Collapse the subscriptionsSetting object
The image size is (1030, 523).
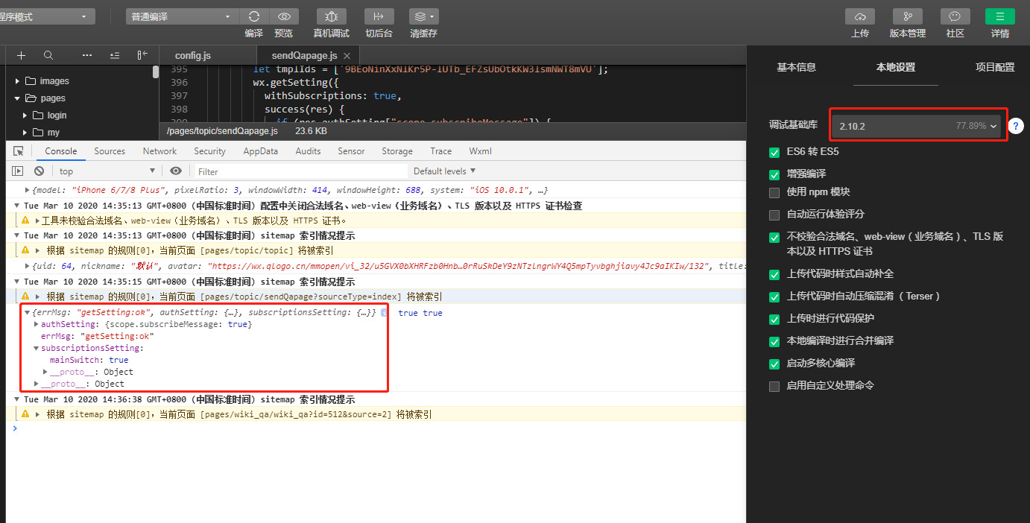pos(37,349)
